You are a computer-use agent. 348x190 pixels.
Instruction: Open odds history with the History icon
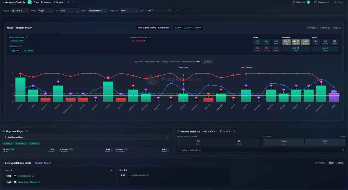coord(319,163)
